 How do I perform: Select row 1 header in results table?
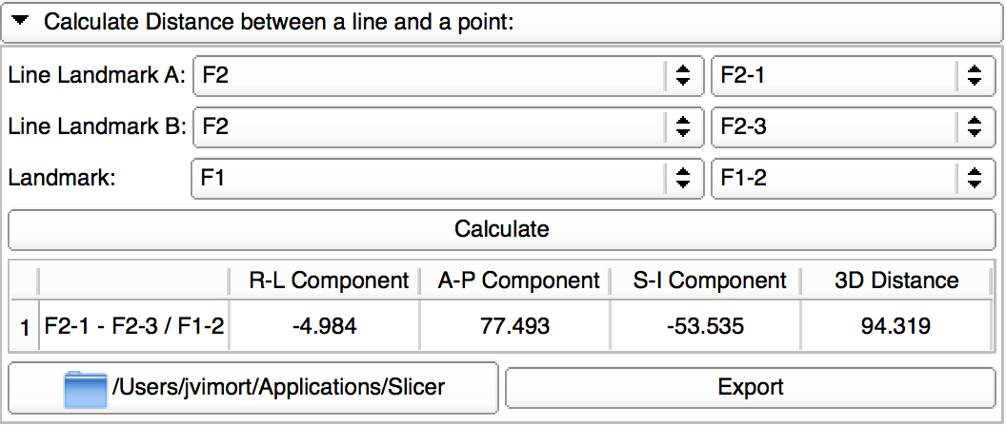coord(24,327)
